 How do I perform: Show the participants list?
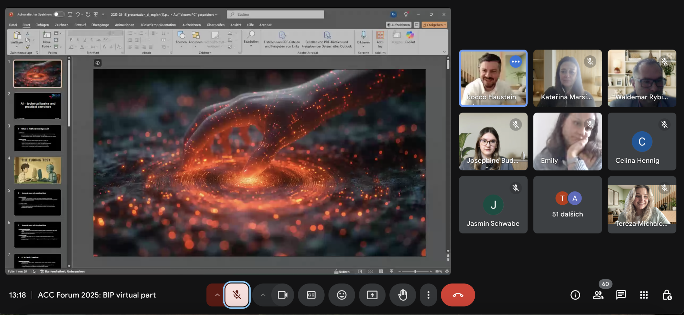pos(598,295)
